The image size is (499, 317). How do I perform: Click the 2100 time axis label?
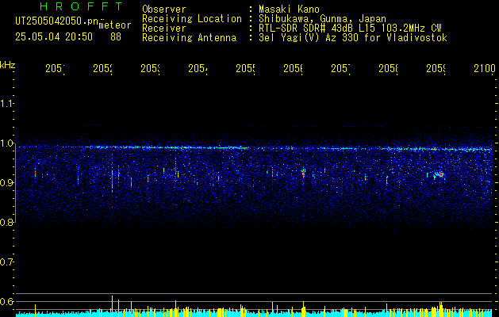[x=485, y=68]
